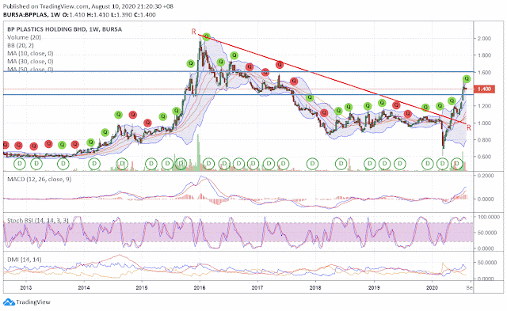This screenshot has width=507, height=311.
Task: Click the 1.000 price scale label
Action: click(x=484, y=123)
